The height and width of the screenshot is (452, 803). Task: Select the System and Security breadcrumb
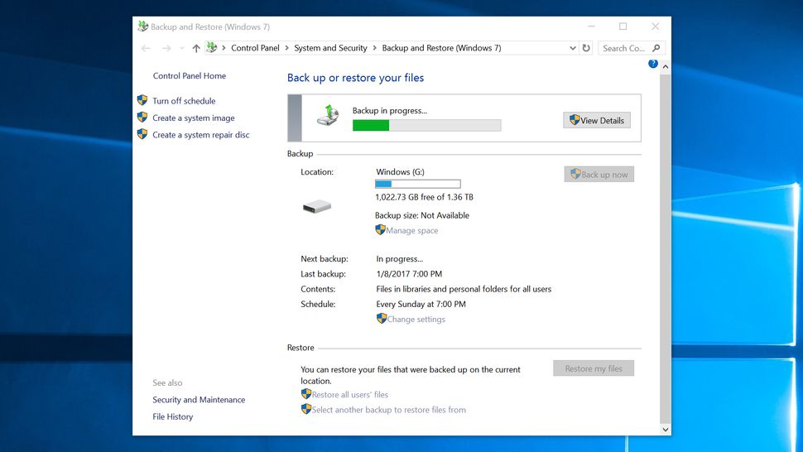pyautogui.click(x=330, y=48)
